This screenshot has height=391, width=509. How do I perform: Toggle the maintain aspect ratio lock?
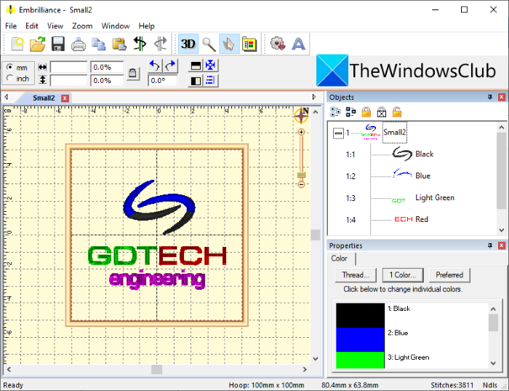point(132,74)
